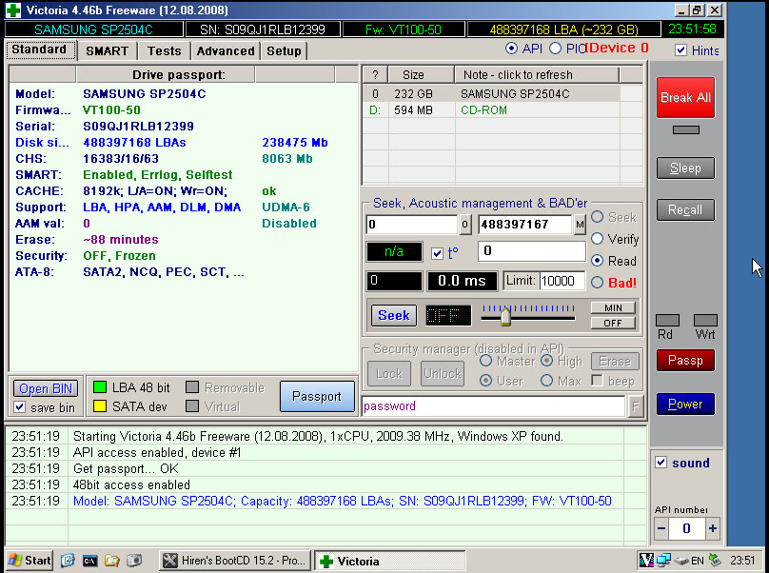The height and width of the screenshot is (573, 769).
Task: Click the Unlock button in Security manager
Action: pos(443,374)
